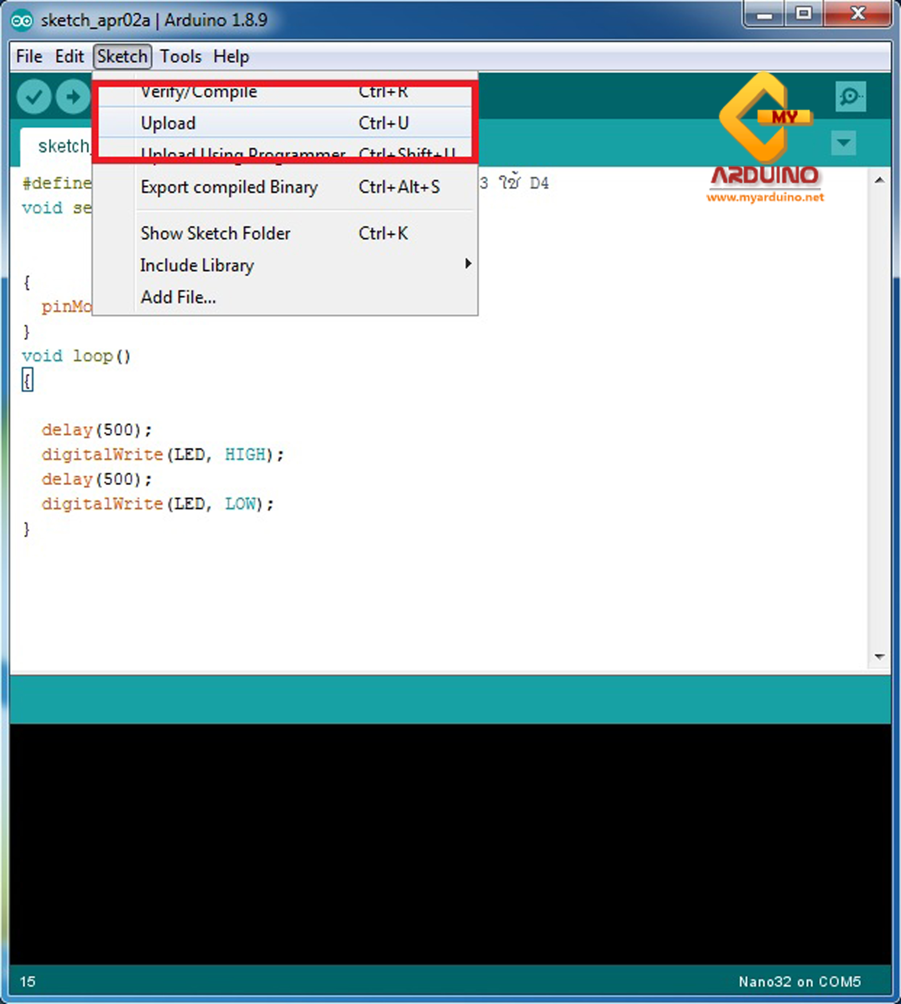Open the File menu
The width and height of the screenshot is (901, 1004).
click(x=29, y=57)
